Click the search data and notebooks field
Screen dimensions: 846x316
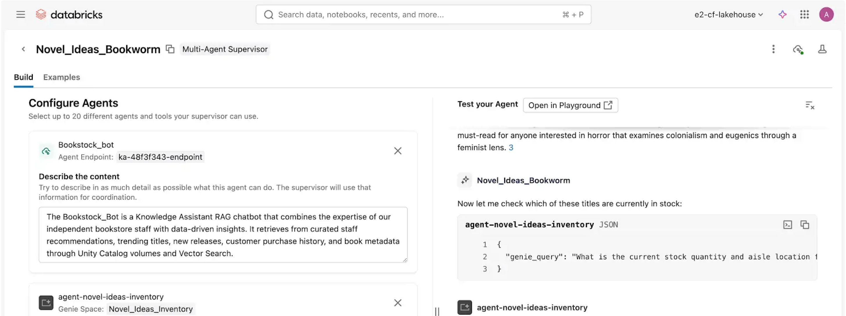[423, 15]
